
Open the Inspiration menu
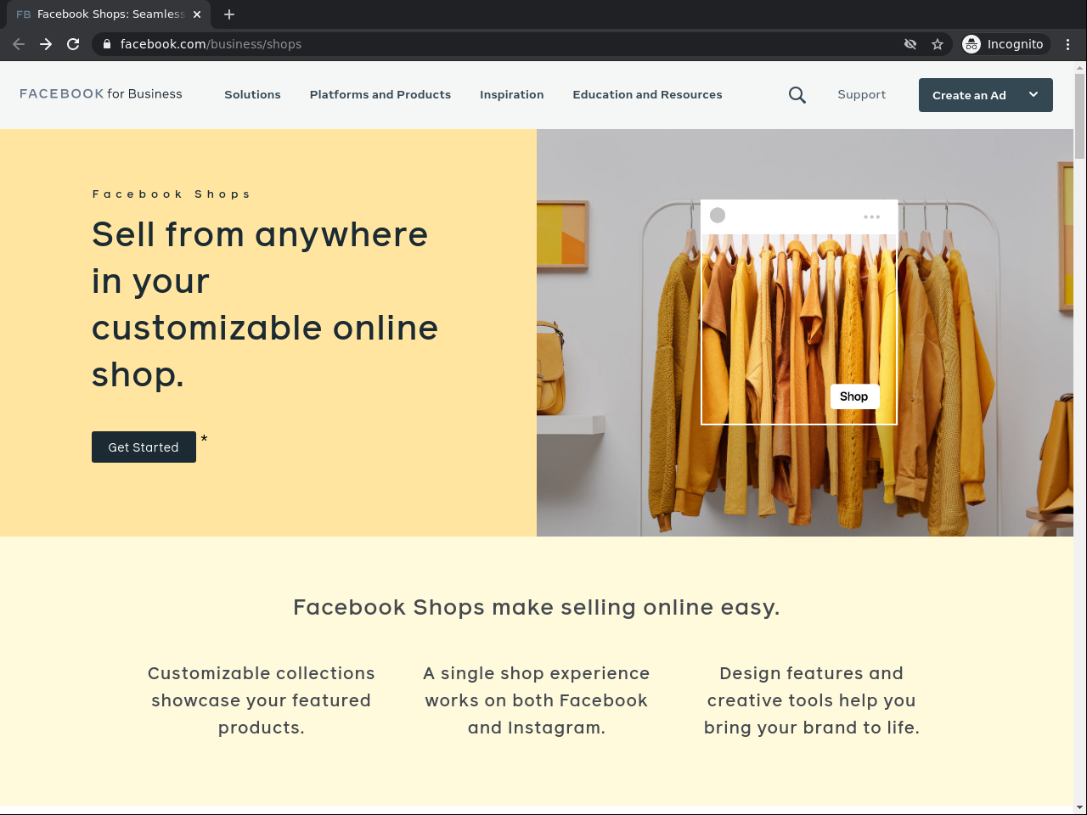coord(512,95)
